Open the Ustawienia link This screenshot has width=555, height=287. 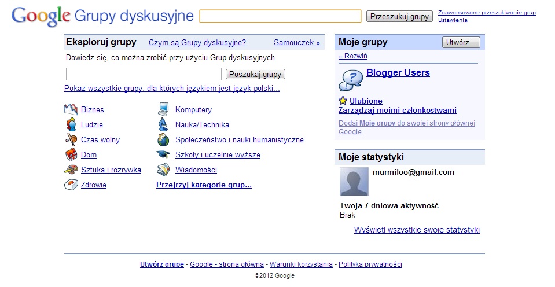pyautogui.click(x=453, y=20)
